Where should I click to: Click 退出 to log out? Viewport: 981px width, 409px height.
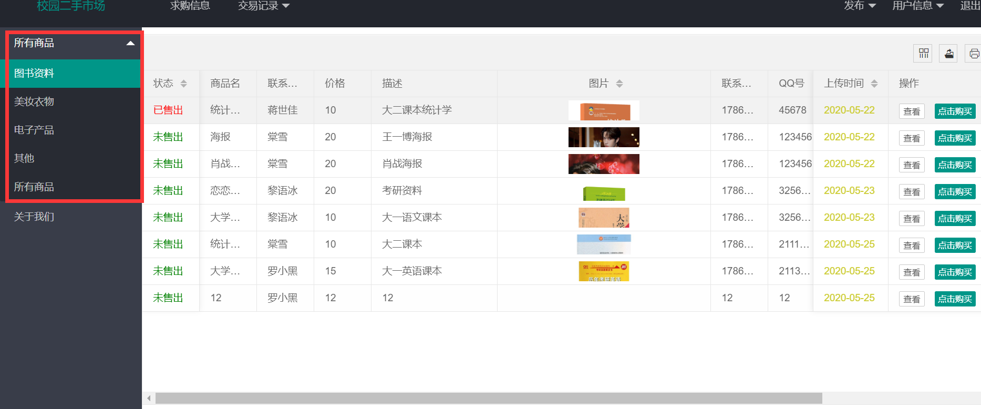coord(970,6)
